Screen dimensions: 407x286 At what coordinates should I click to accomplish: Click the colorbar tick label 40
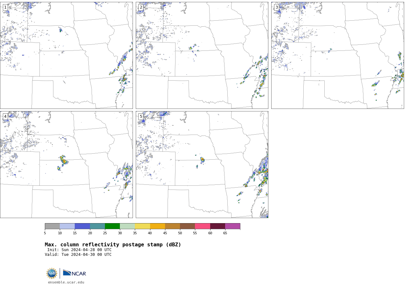(x=150, y=233)
